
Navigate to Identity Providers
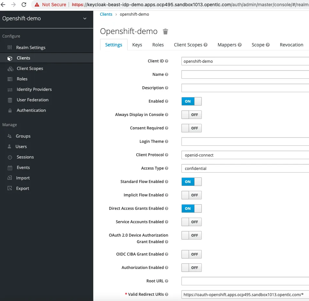click(x=34, y=89)
